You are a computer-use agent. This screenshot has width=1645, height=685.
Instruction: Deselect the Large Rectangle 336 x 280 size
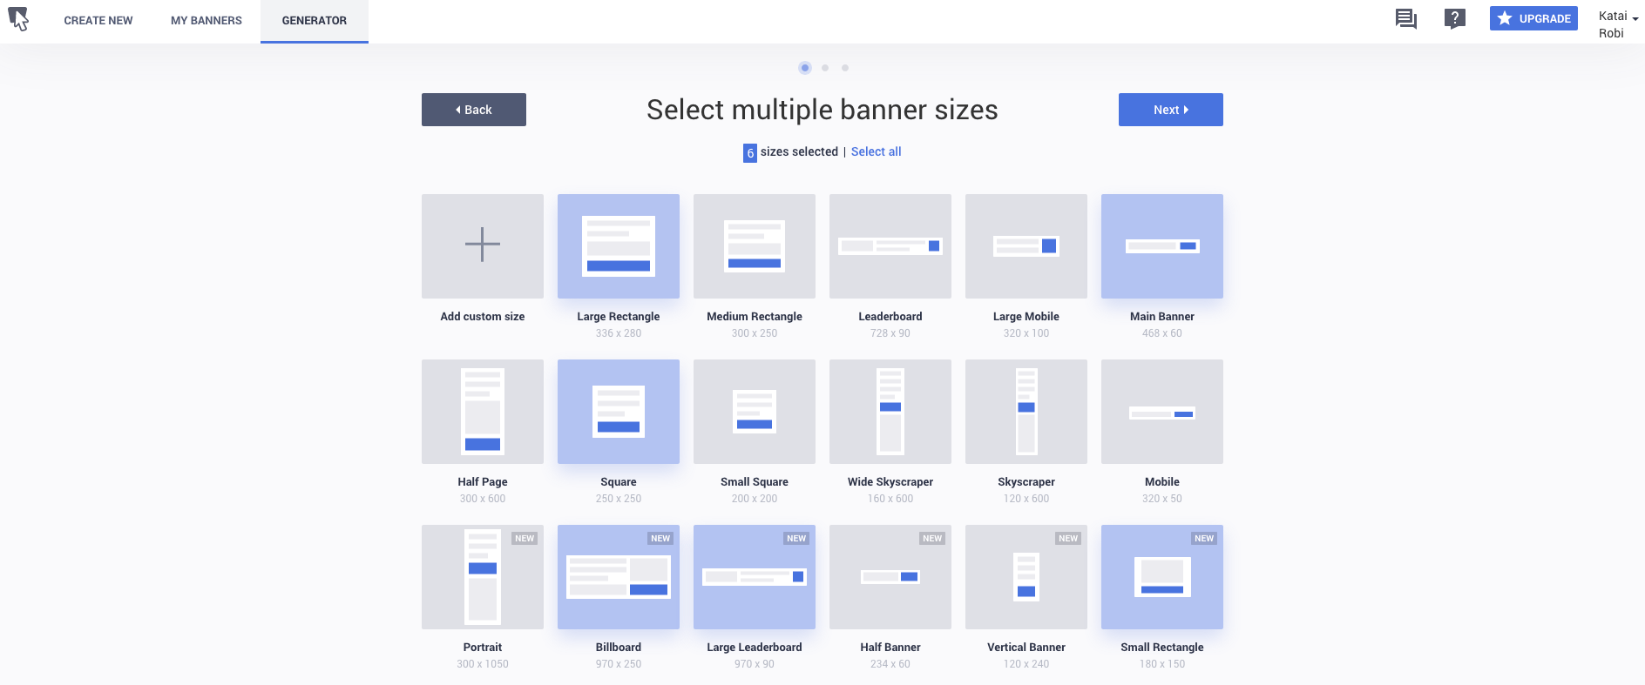pyautogui.click(x=619, y=246)
